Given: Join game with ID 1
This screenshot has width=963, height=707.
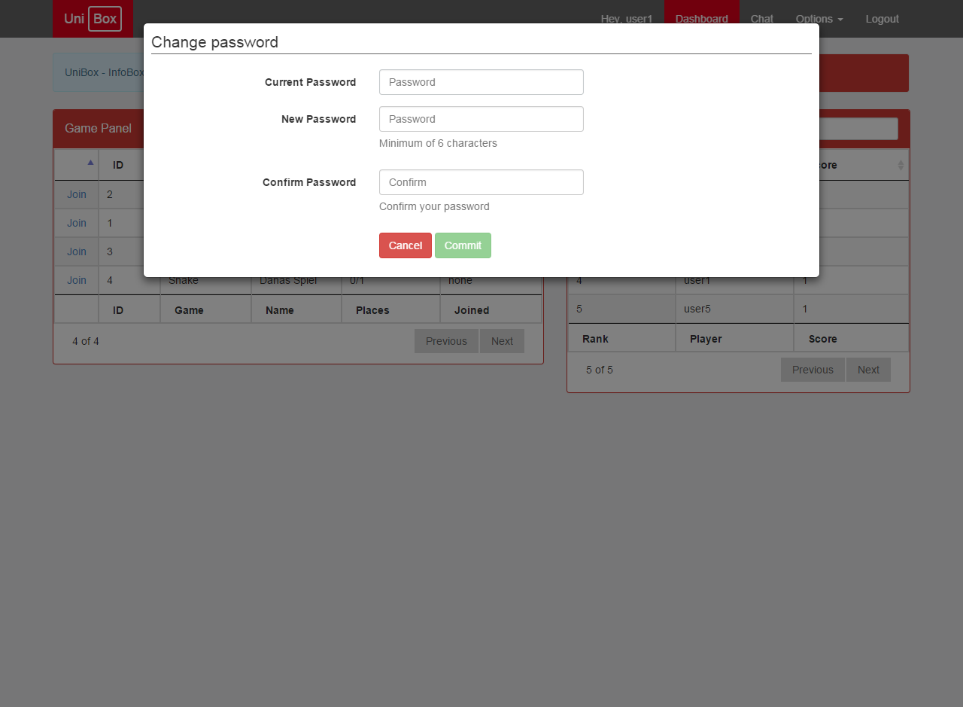Looking at the screenshot, I should (77, 223).
